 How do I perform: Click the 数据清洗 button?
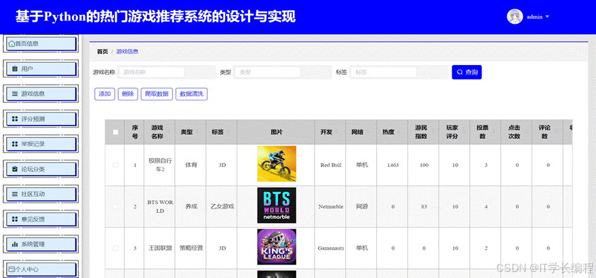point(191,94)
